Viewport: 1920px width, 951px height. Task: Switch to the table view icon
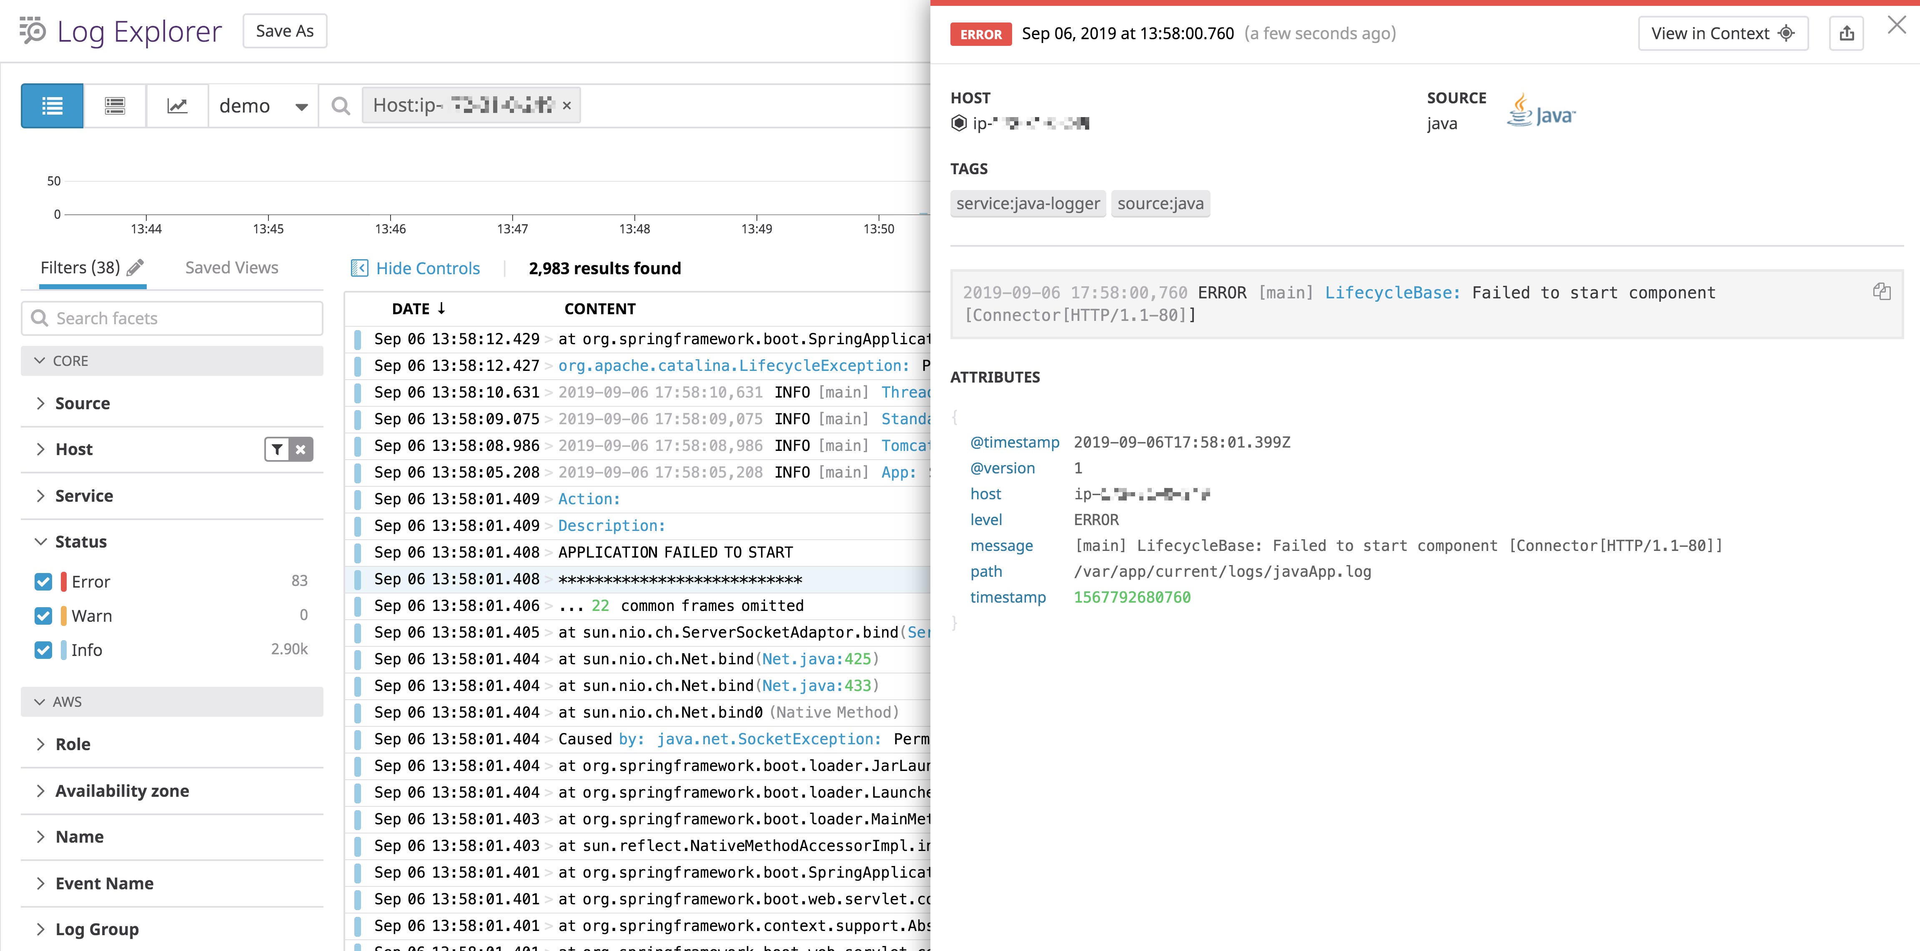(x=114, y=105)
